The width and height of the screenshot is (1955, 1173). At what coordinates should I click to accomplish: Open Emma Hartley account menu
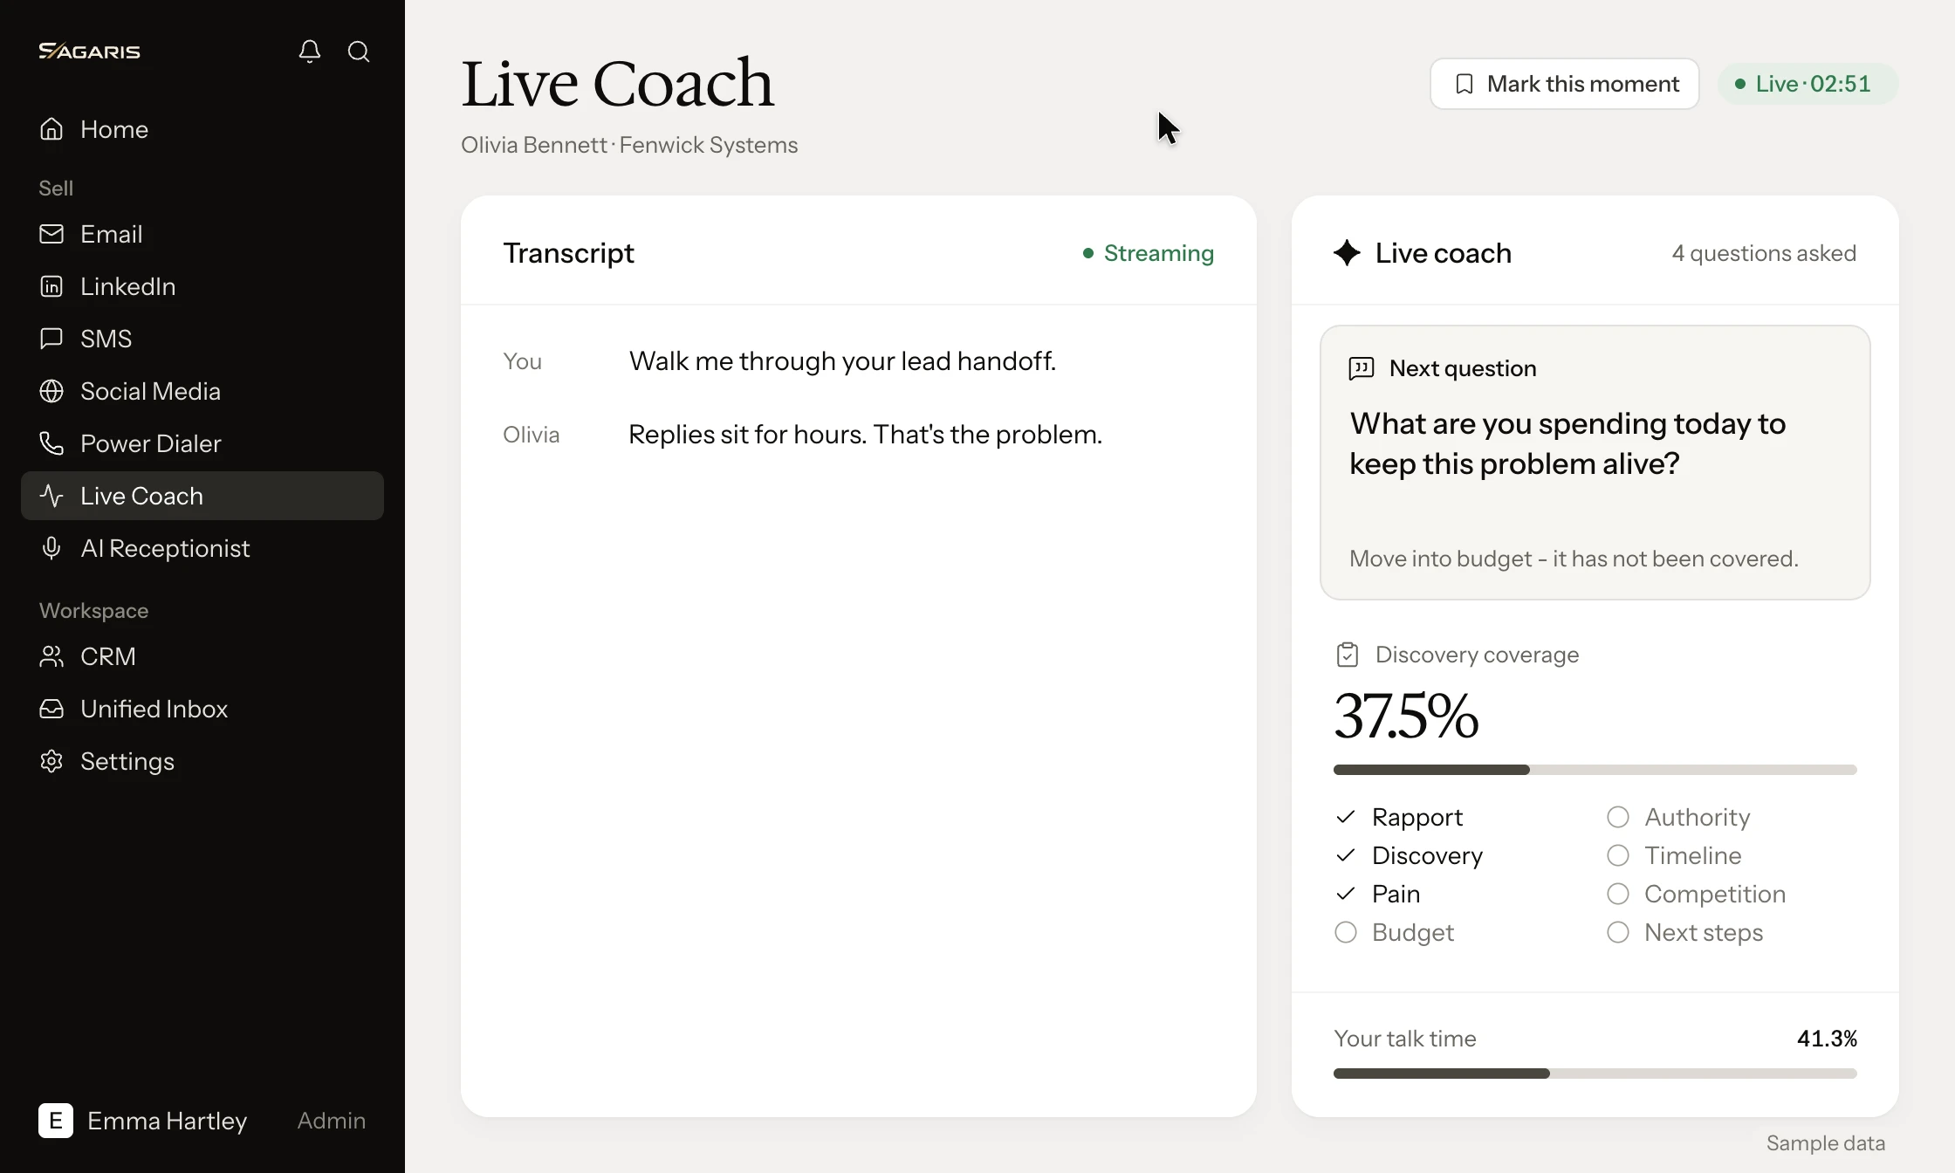pos(202,1121)
